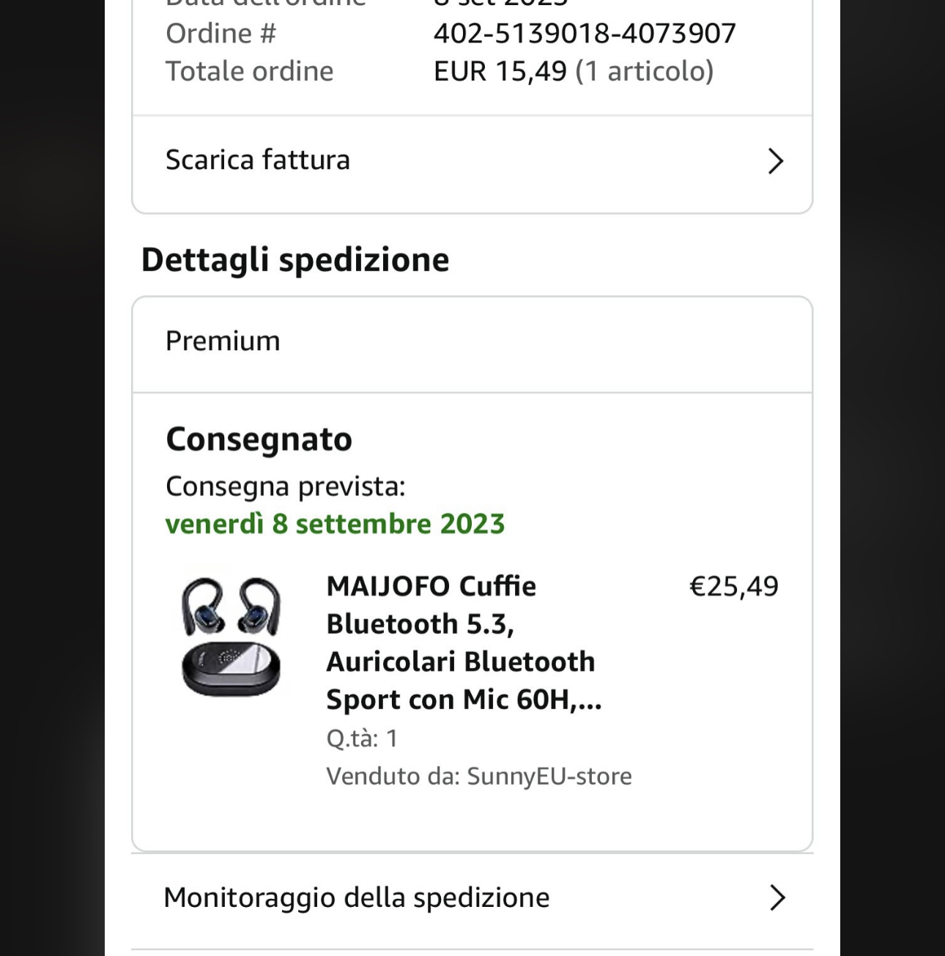The width and height of the screenshot is (945, 956).
Task: Click the venerdì 8 settembre 2023 date
Action: (x=336, y=524)
